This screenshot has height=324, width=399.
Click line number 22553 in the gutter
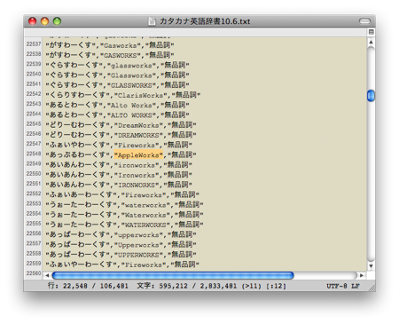pos(34,203)
